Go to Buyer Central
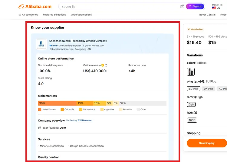227x162 pixels. (207, 15)
